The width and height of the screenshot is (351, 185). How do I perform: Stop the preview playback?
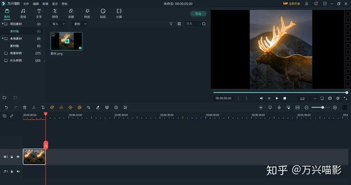tap(285, 98)
